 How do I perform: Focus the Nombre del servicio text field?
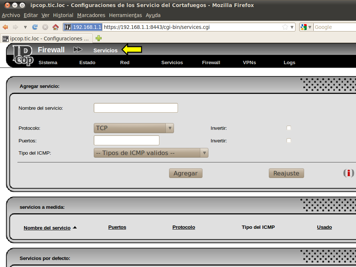tap(136, 108)
